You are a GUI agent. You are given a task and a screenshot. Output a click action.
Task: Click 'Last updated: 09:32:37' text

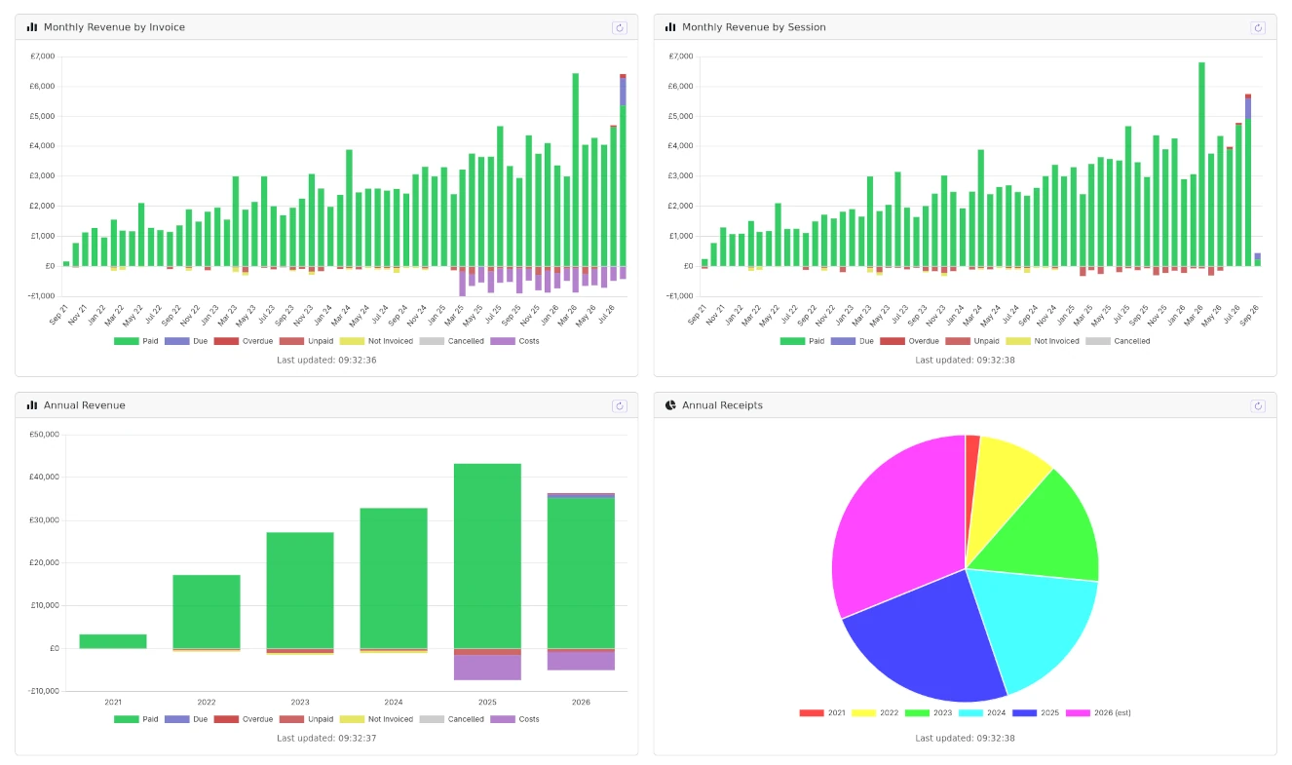click(x=326, y=738)
